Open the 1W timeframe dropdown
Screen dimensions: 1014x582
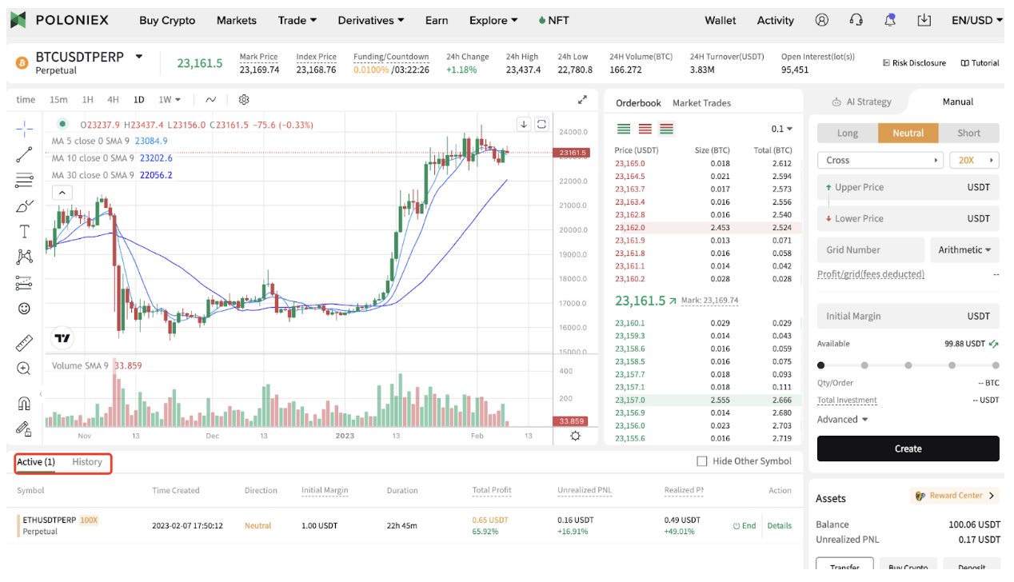(x=170, y=100)
